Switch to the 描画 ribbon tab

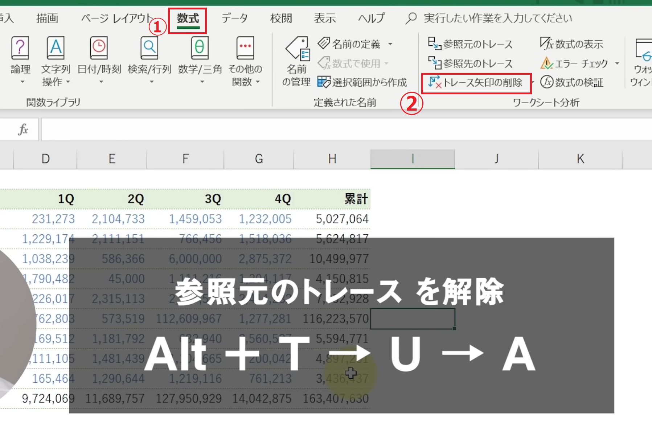(47, 18)
